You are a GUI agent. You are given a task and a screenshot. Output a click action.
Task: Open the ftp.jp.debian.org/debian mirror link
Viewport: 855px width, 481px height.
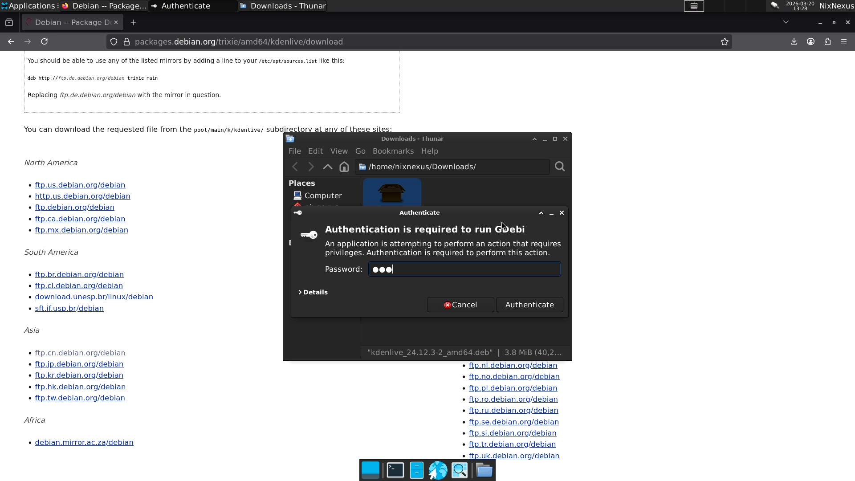coord(79,364)
